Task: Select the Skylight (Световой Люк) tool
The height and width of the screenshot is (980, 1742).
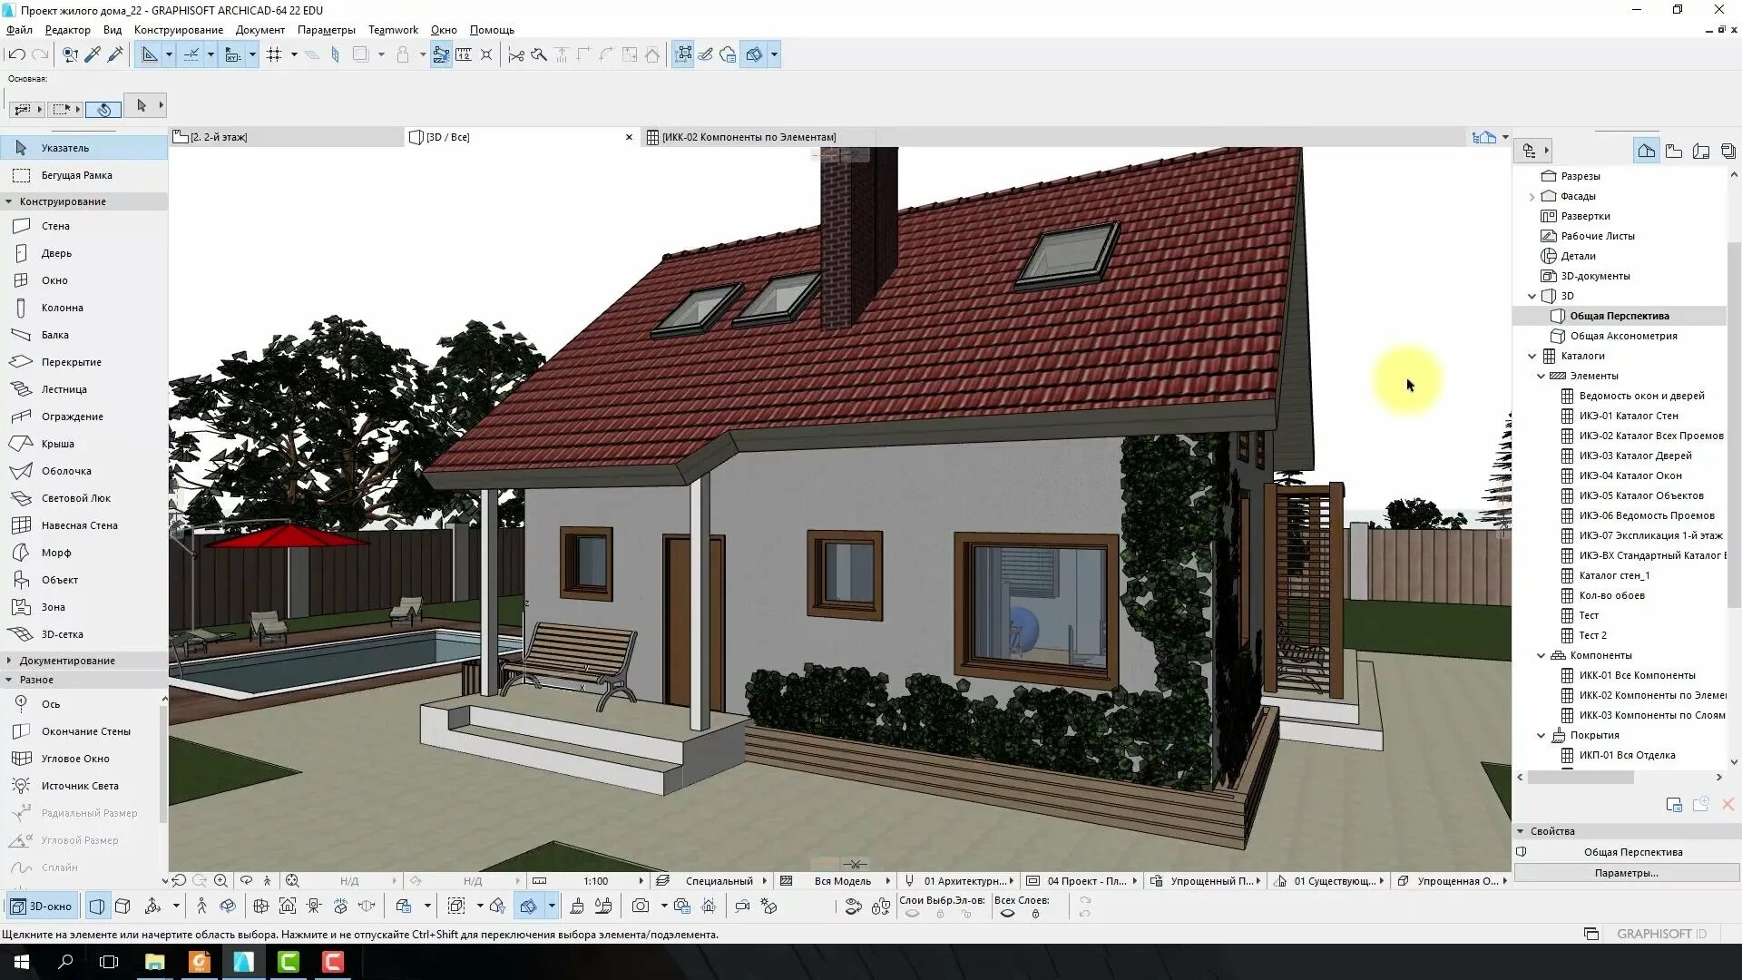Action: click(x=75, y=498)
